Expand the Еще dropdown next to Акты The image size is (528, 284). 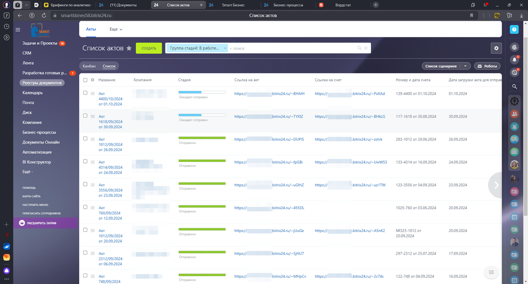click(116, 29)
